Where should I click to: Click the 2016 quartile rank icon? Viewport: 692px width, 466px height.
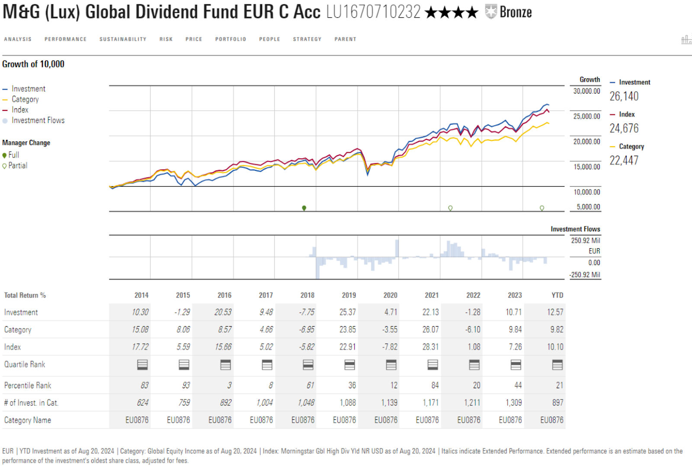(x=225, y=365)
